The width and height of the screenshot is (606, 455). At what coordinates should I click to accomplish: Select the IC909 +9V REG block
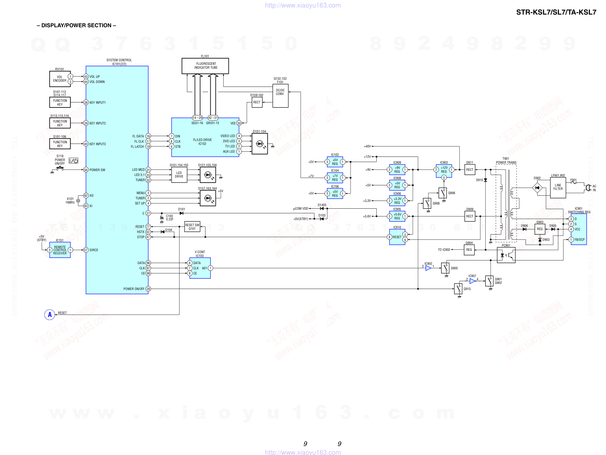(397, 170)
